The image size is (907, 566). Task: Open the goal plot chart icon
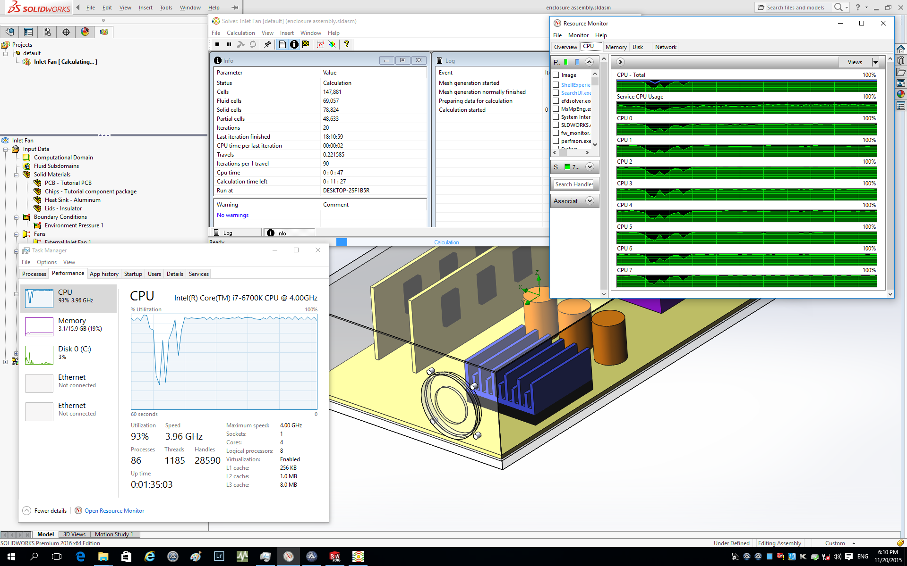(x=320, y=44)
